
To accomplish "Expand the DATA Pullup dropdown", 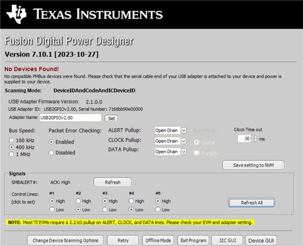I will pos(184,152).
